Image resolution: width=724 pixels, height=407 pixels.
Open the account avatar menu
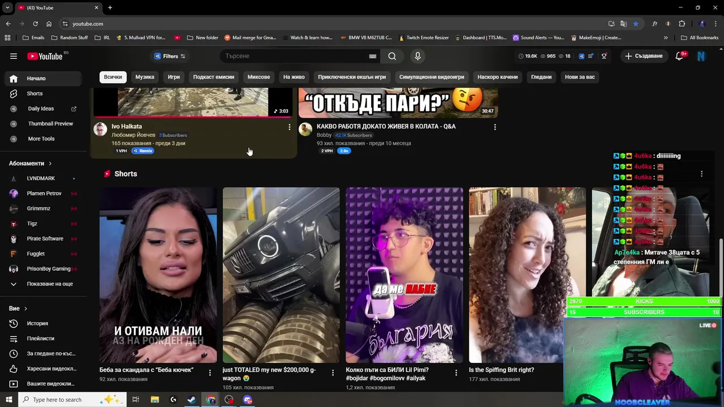(x=701, y=56)
